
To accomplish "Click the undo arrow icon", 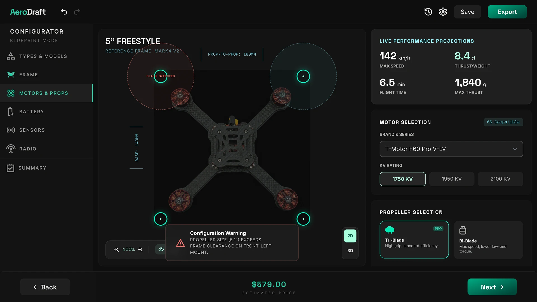I will (64, 12).
